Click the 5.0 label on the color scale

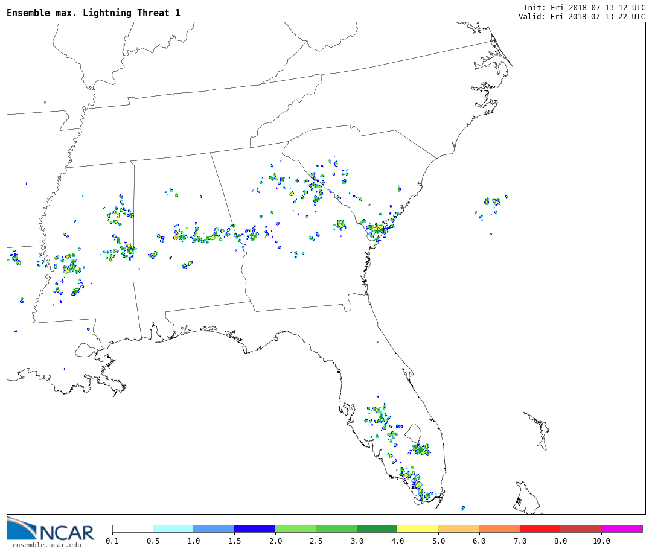(x=438, y=541)
